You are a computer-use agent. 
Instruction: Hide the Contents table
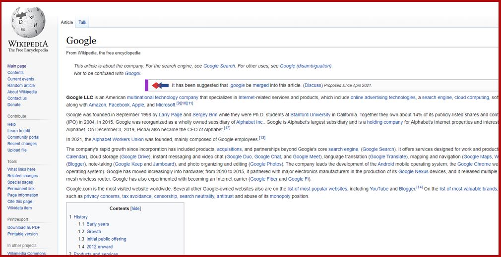[x=136, y=208]
